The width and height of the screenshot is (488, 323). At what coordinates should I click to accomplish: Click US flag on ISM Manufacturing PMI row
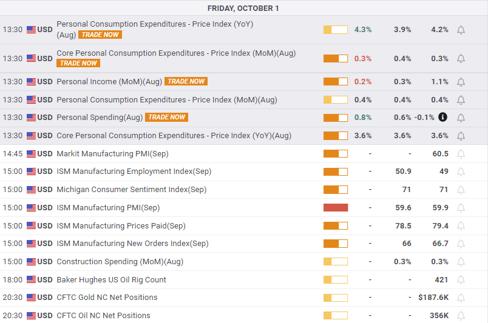point(32,208)
